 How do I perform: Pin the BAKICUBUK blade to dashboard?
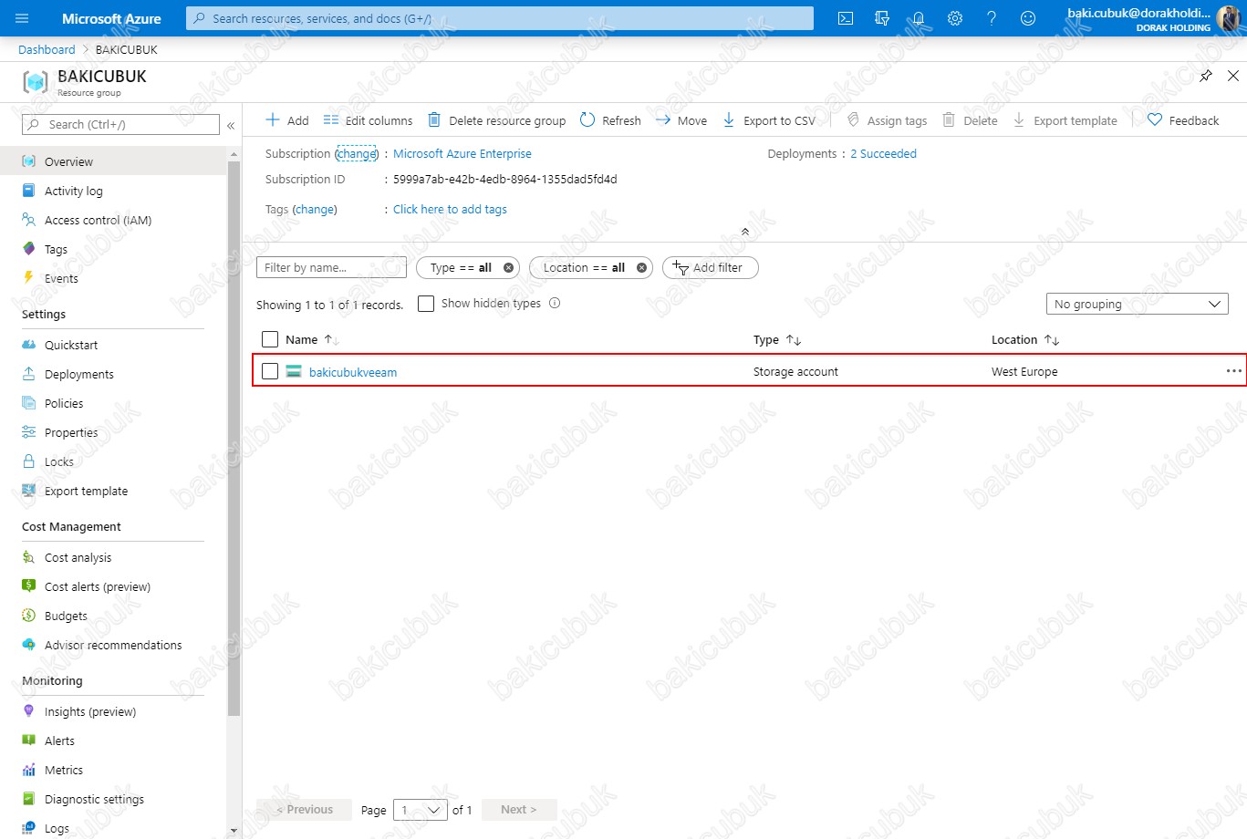(x=1206, y=76)
